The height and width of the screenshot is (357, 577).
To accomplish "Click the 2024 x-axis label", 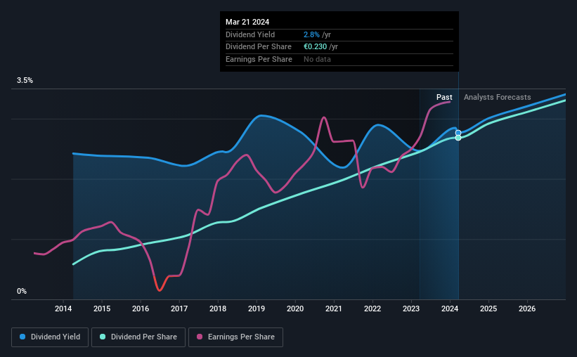I will (450, 309).
